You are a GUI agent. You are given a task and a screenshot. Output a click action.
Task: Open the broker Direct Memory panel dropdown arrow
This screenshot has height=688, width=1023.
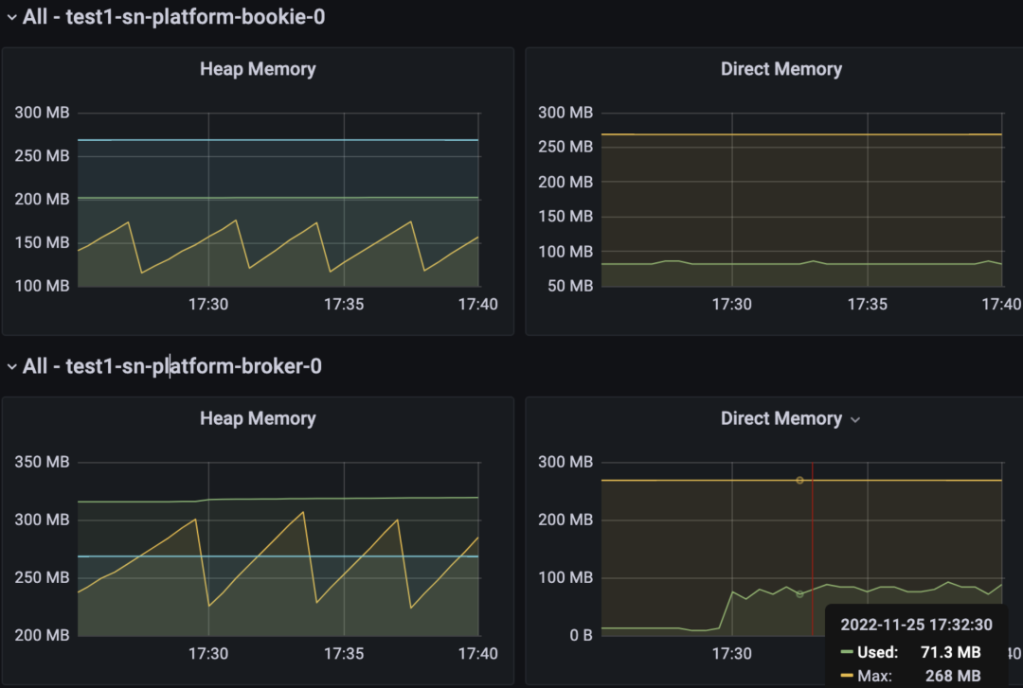point(855,420)
